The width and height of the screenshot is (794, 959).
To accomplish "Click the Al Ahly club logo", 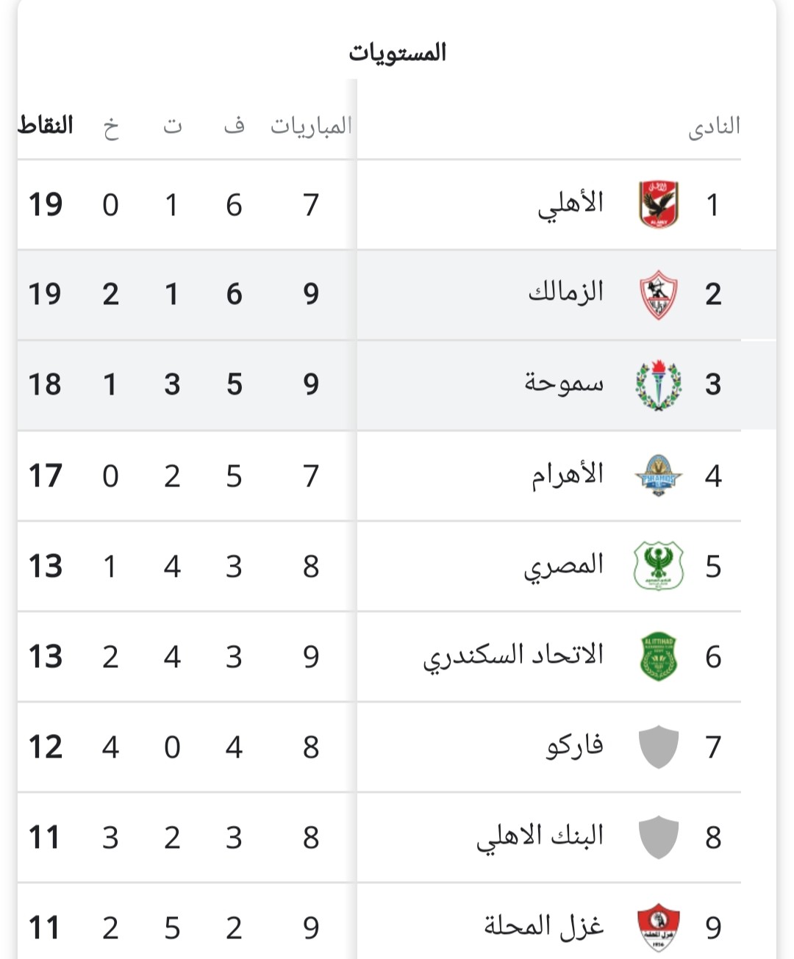I will (658, 204).
